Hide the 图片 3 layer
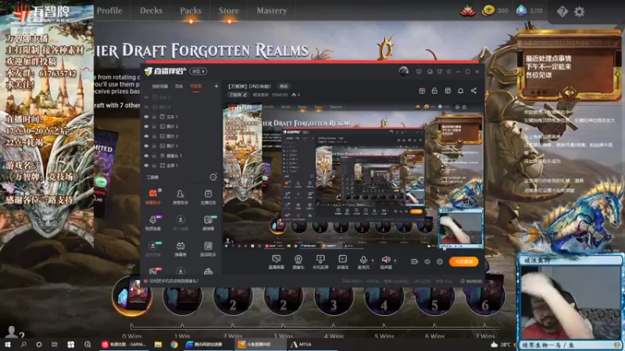 pos(146,126)
